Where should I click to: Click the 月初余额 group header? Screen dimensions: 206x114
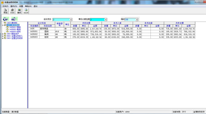(x=86, y=23)
